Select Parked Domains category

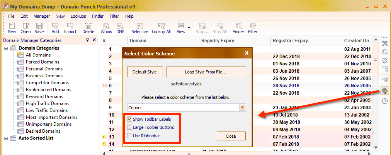coord(42,62)
